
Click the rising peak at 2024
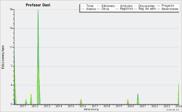(x=179, y=94)
